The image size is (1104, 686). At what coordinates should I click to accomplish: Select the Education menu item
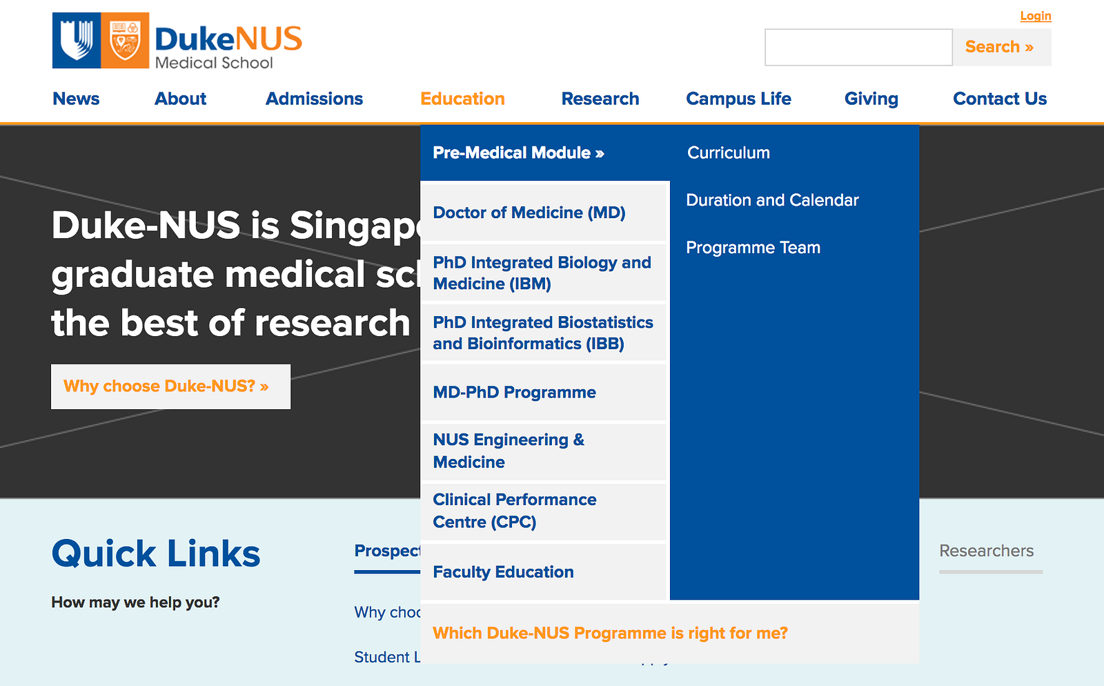coord(463,99)
